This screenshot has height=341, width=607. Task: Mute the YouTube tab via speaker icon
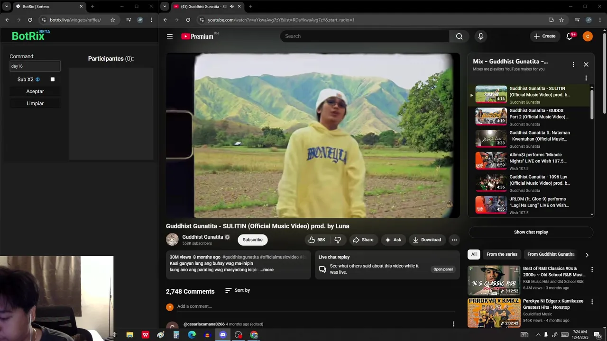coord(231,7)
